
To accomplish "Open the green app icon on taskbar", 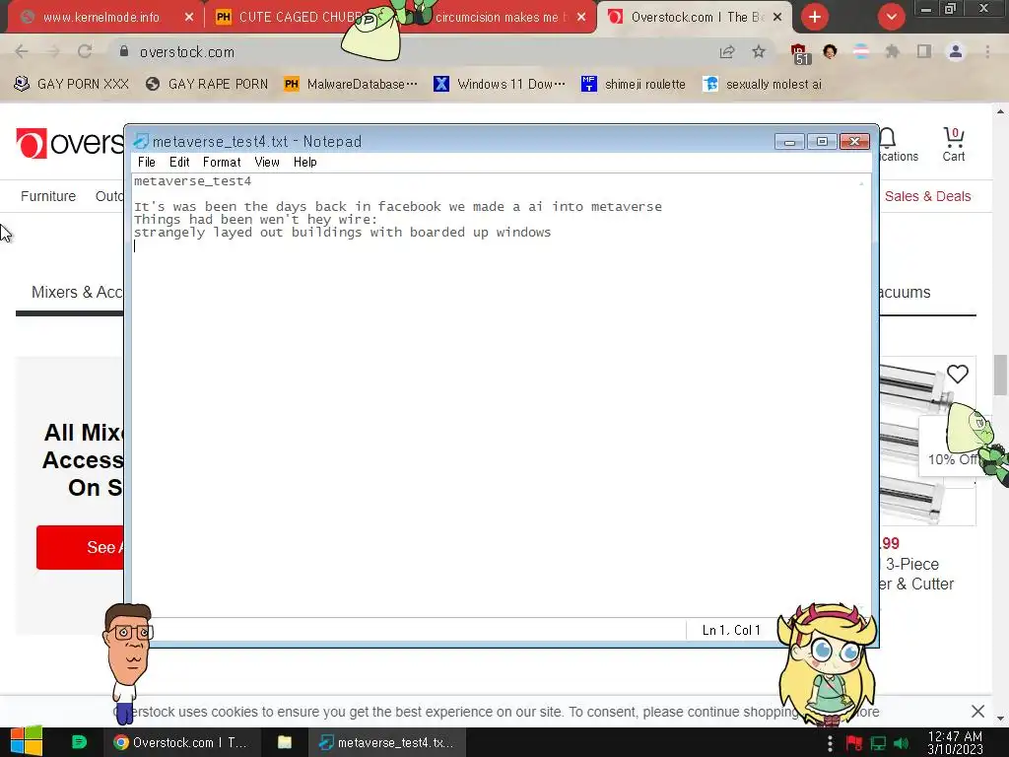I will (x=79, y=742).
